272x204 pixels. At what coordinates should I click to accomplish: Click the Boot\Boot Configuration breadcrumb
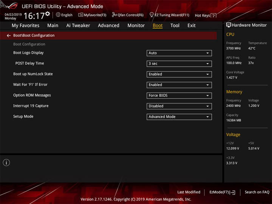click(34, 36)
